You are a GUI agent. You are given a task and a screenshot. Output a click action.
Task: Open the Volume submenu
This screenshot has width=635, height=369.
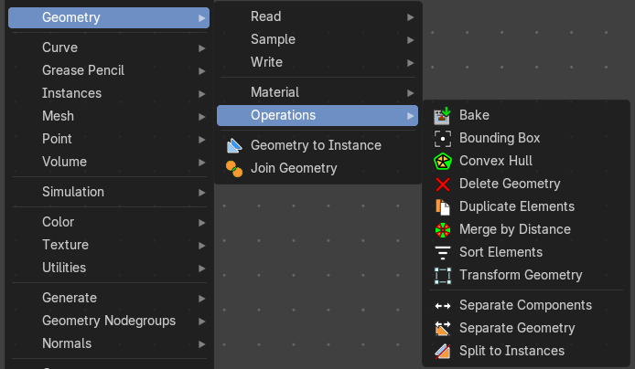click(x=109, y=162)
